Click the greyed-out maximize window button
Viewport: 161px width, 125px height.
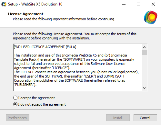[138, 4]
